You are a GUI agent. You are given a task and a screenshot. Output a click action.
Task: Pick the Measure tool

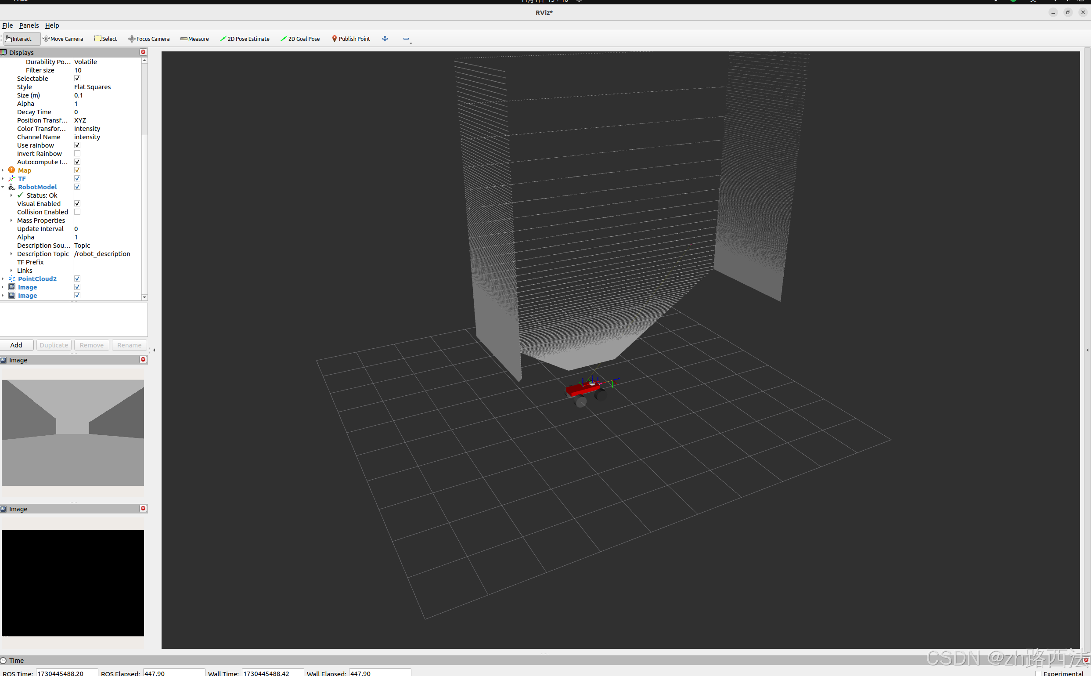click(x=194, y=39)
